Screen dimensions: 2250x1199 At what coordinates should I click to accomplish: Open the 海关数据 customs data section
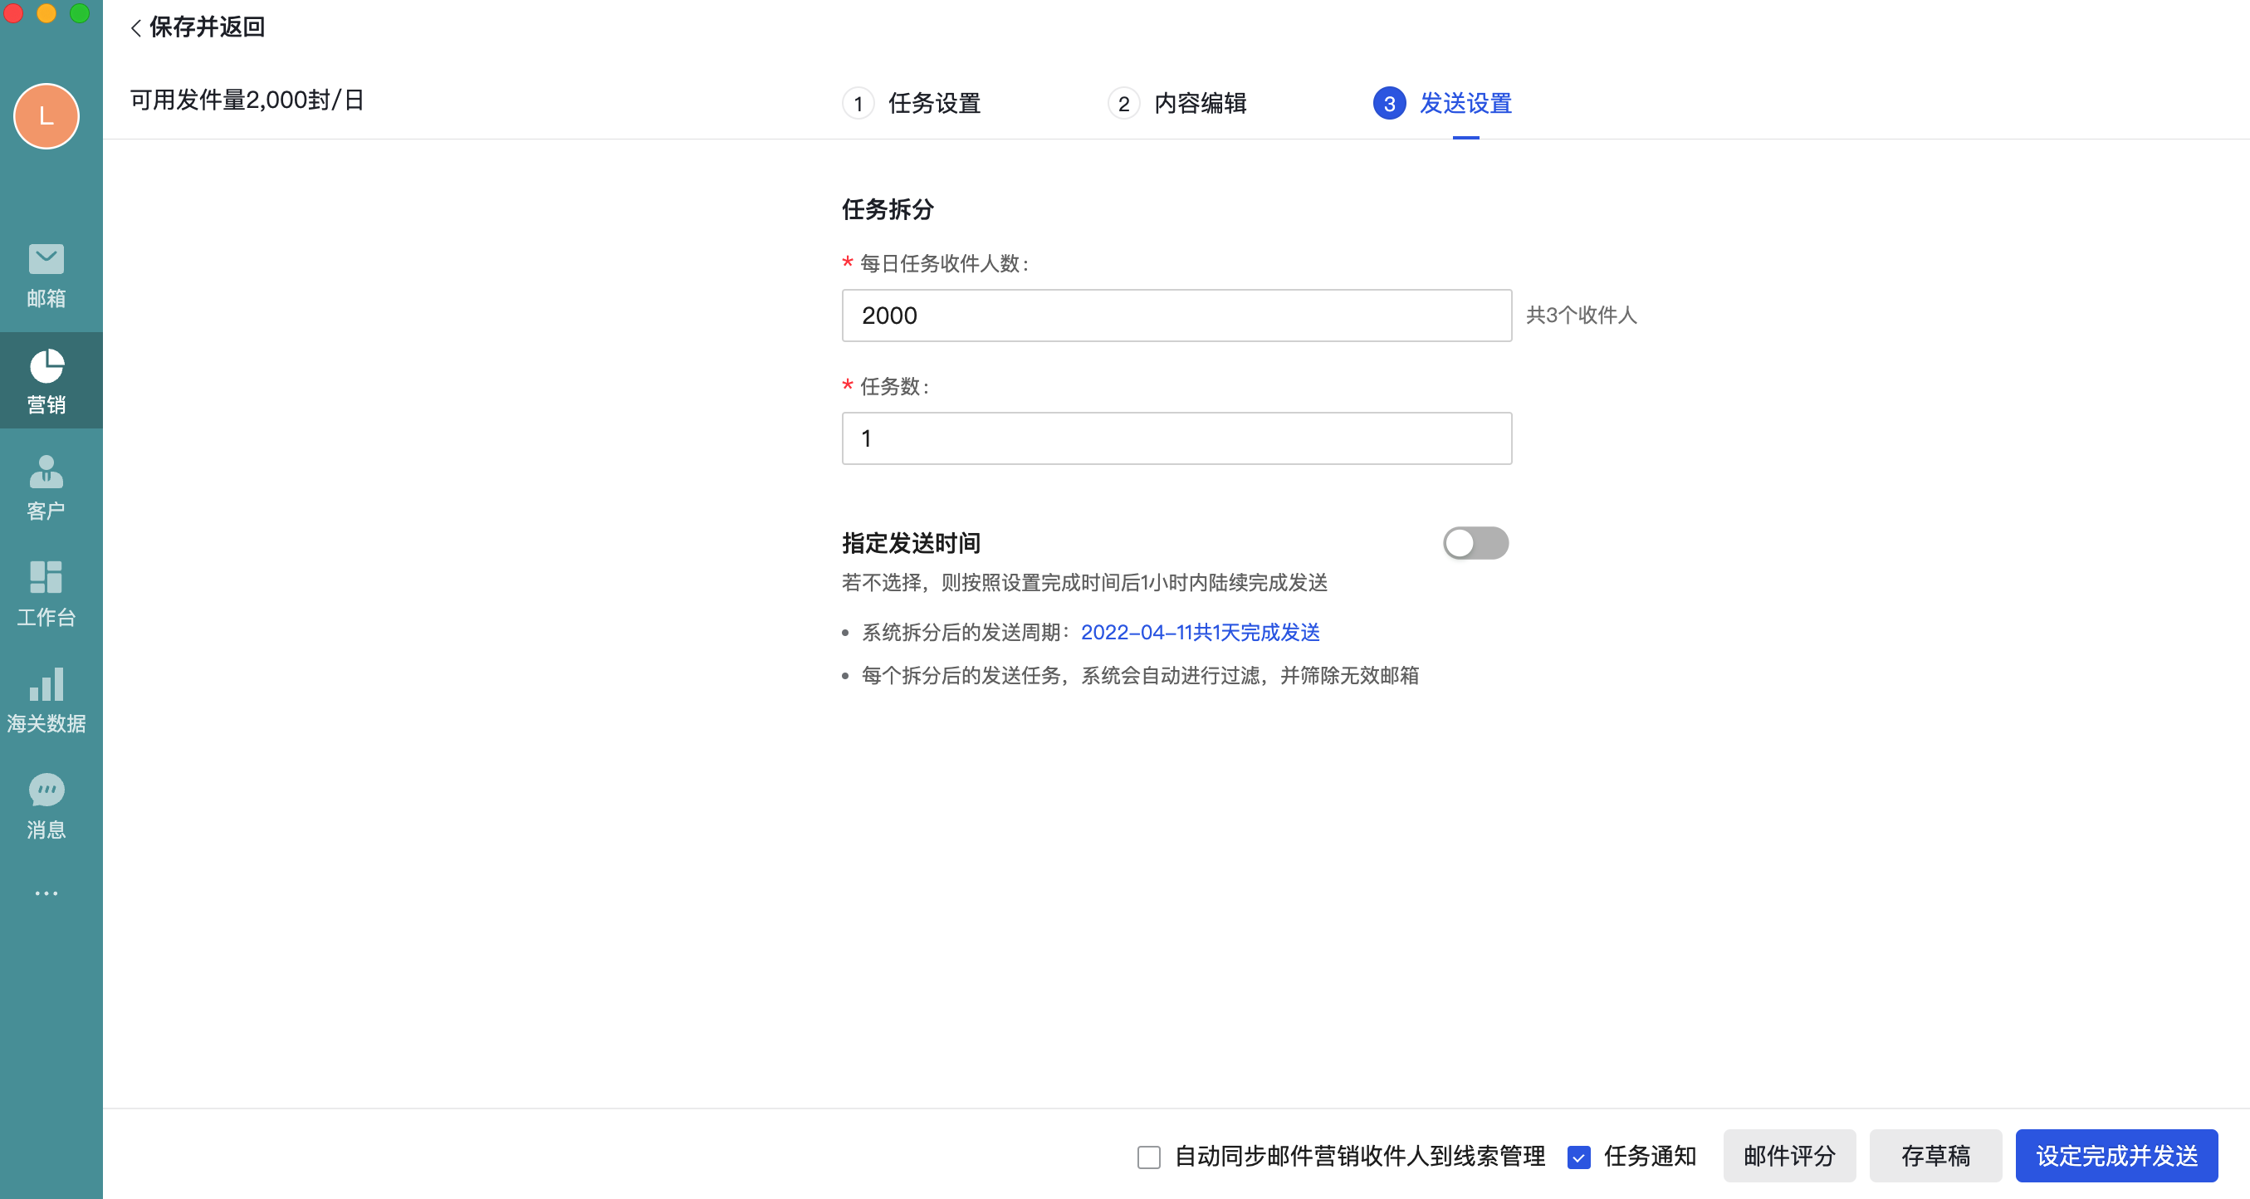pos(46,702)
